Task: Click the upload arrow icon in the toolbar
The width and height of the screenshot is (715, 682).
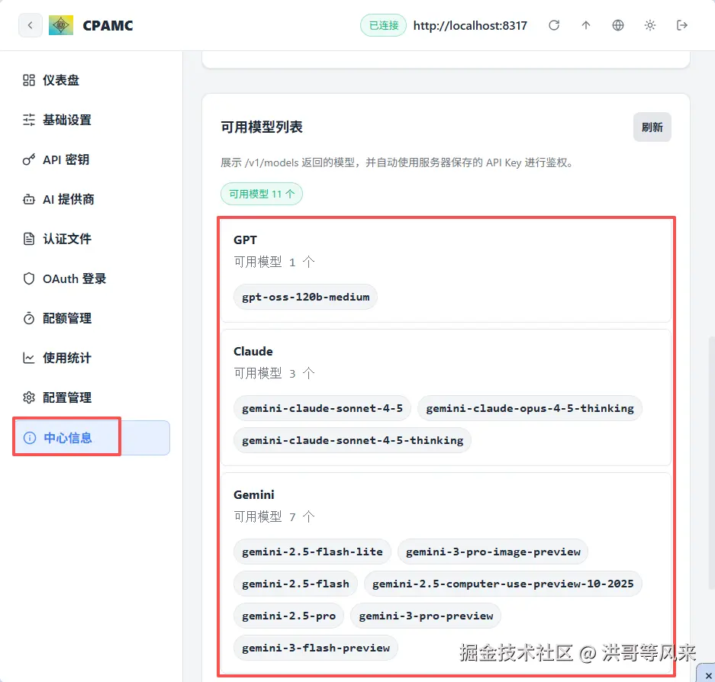Action: point(586,24)
